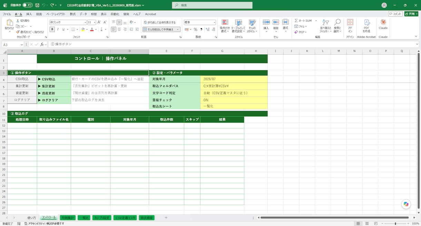This screenshot has width=421, height=226.
Task: Toggle underline formatting with the U button
Action: (63, 29)
